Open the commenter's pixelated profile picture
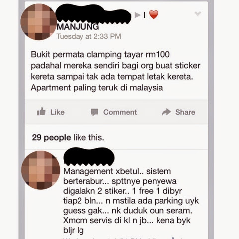239x239 pixels. coord(41,170)
